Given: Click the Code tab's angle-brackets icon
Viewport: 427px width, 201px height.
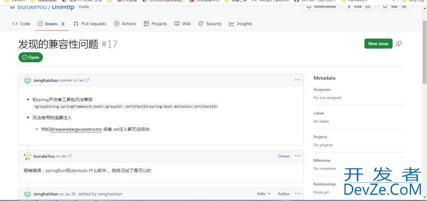Looking at the screenshot, I should [x=15, y=24].
